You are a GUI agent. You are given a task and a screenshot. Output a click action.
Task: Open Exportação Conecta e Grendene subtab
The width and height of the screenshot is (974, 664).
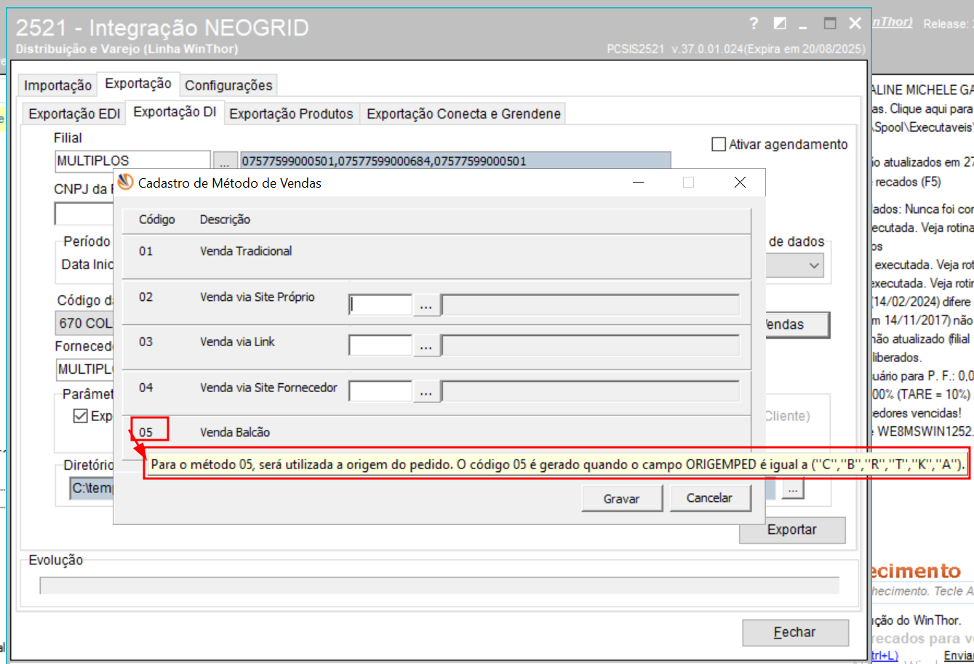coord(463,113)
